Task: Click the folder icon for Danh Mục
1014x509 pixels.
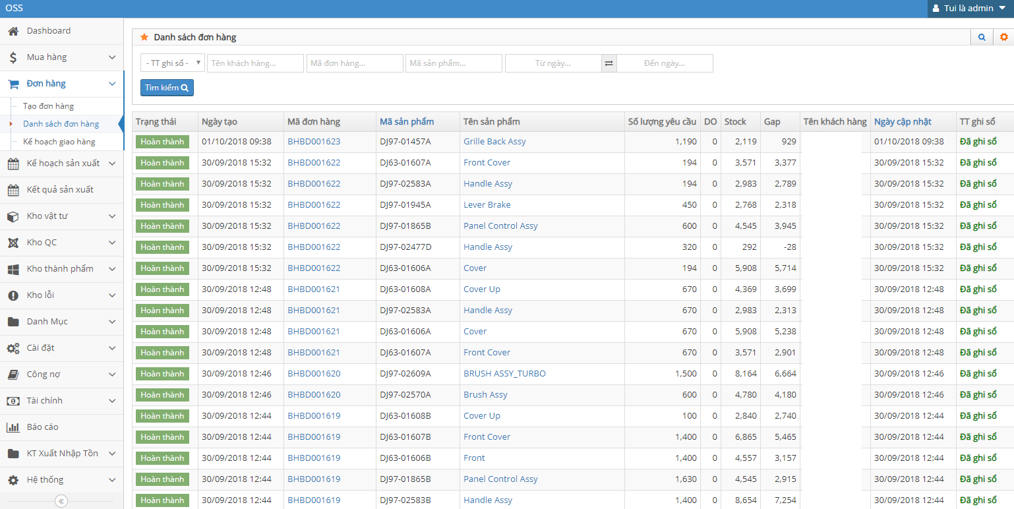Action: [x=13, y=322]
